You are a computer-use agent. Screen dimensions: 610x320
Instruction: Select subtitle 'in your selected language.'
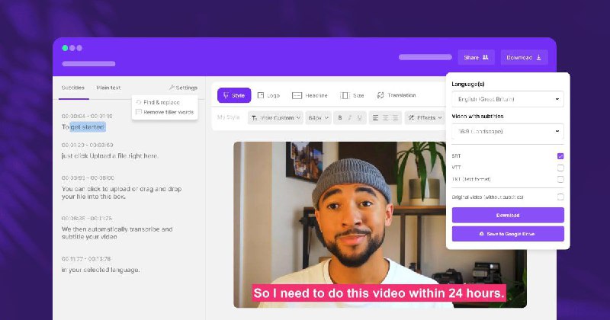pos(101,270)
